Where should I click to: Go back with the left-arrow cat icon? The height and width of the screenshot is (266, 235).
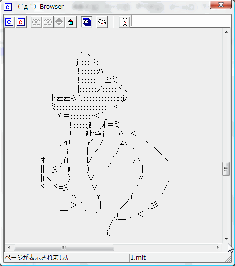(36, 22)
